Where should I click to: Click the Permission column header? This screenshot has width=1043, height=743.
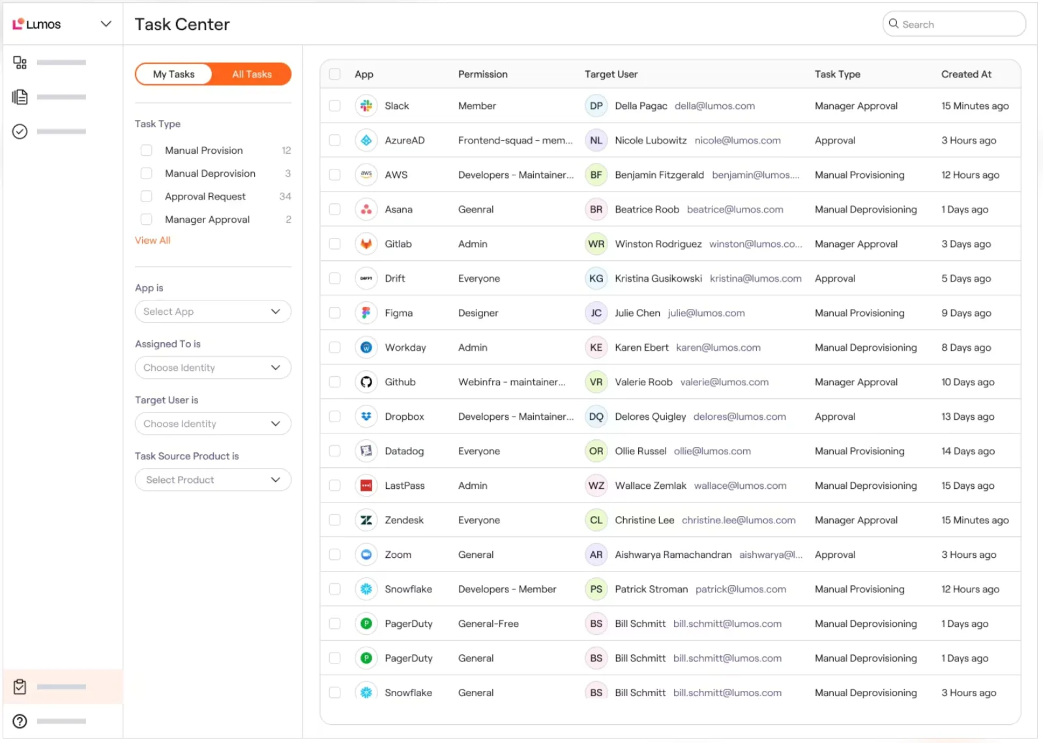[x=483, y=74]
